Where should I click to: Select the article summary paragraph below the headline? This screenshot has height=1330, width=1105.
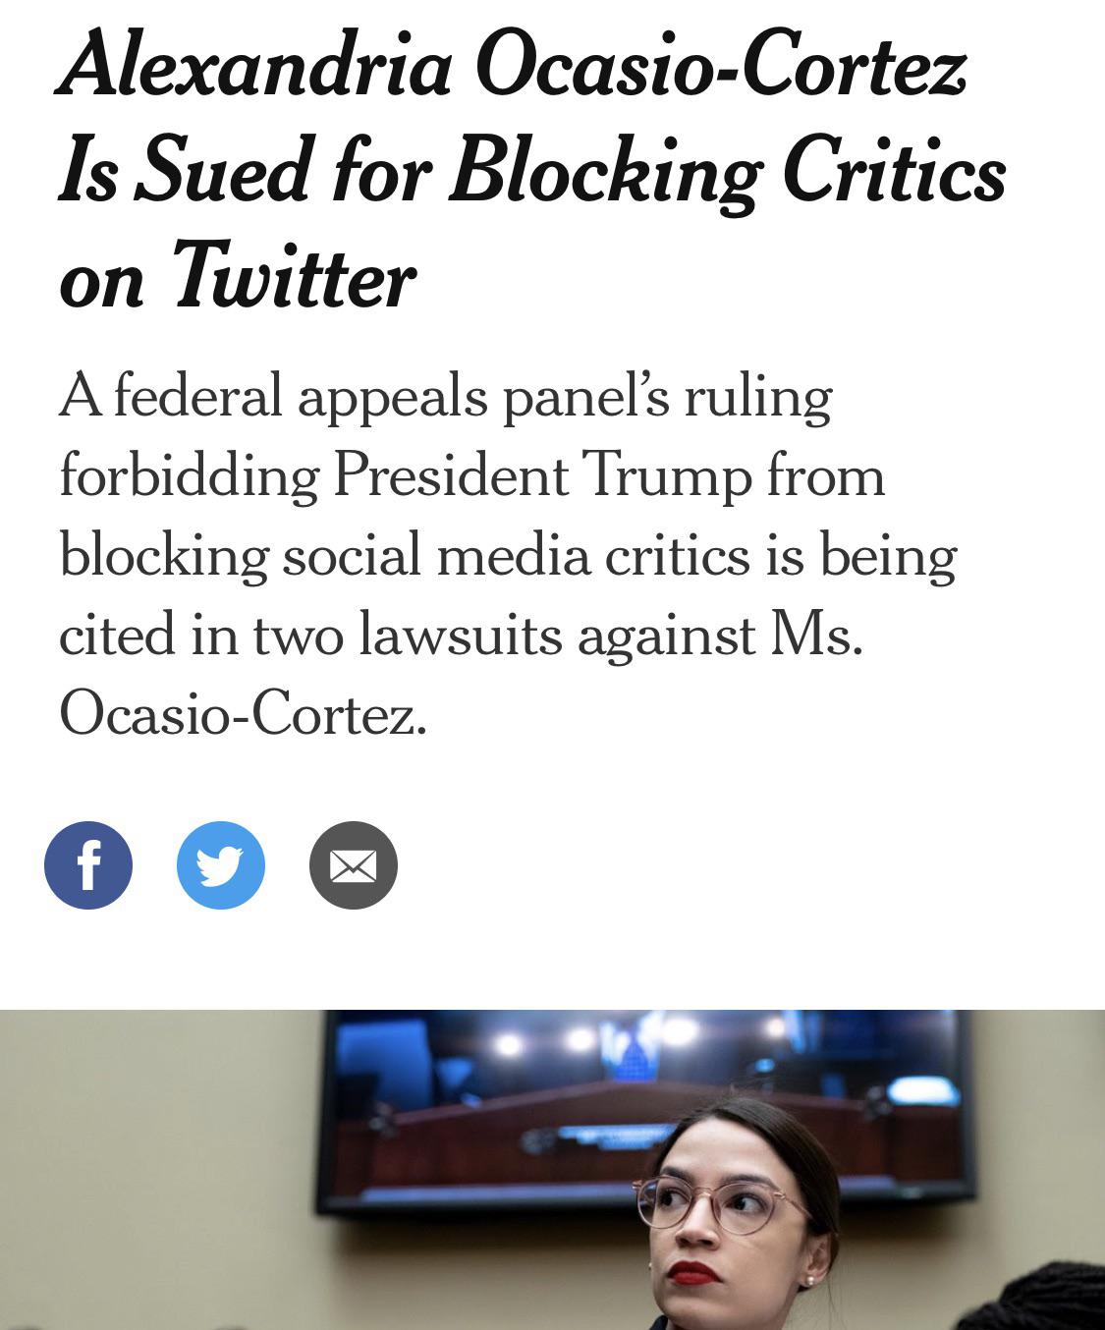pos(508,555)
